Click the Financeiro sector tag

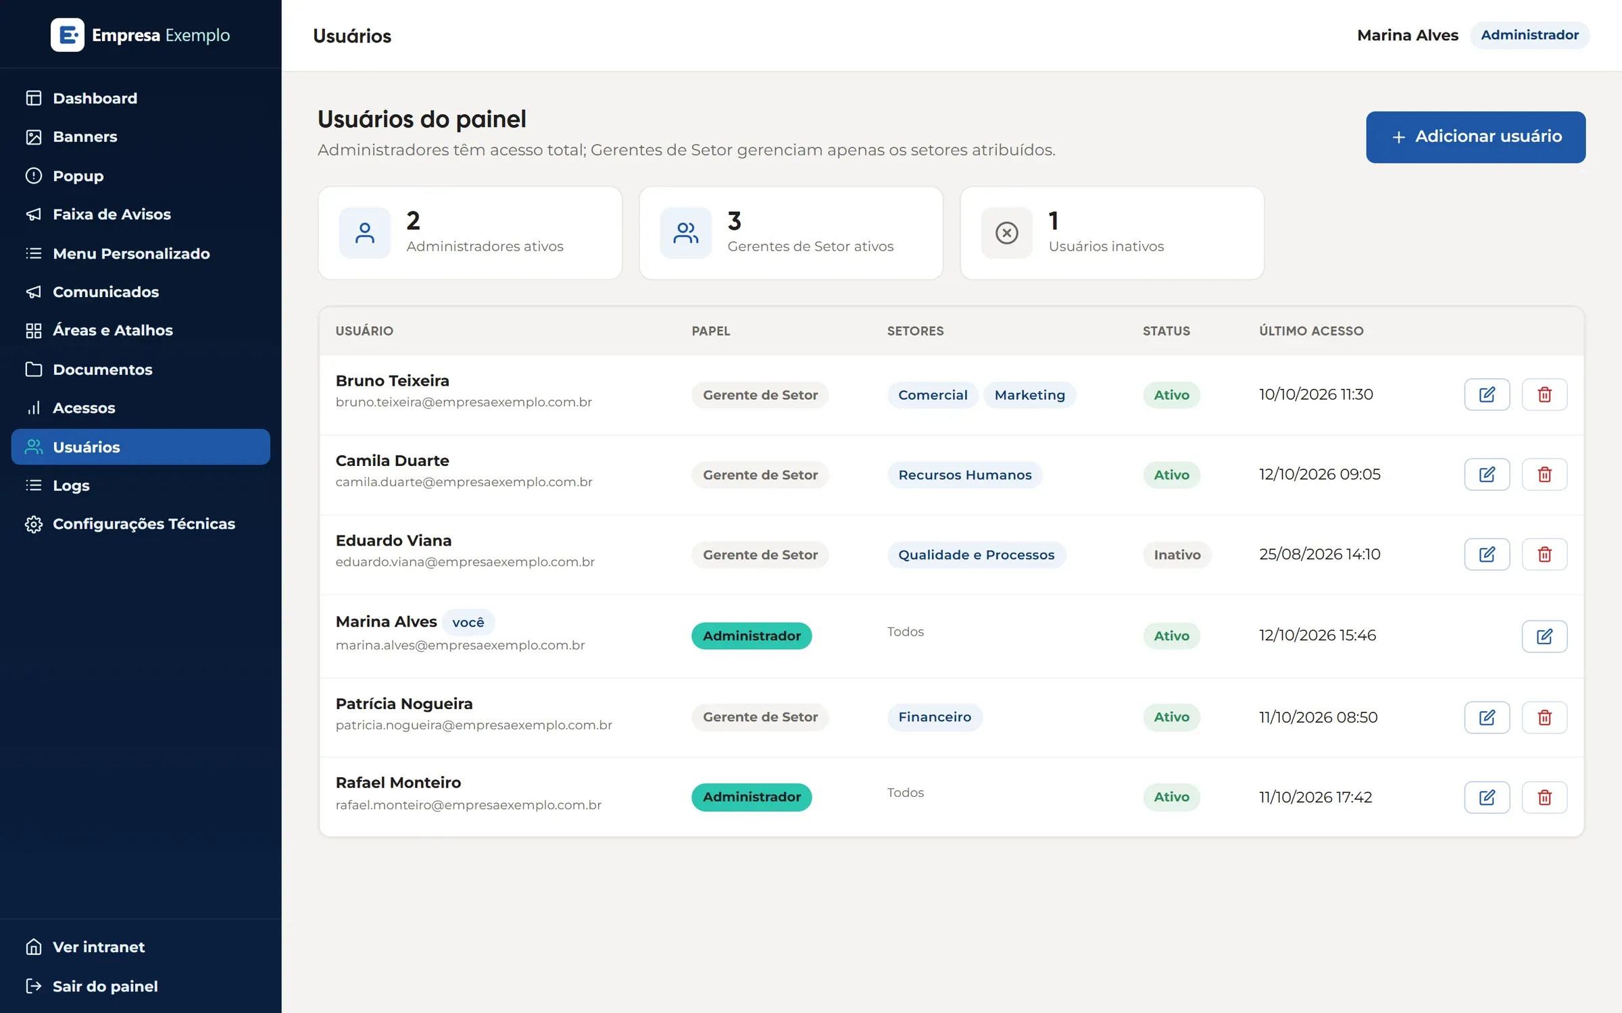pos(935,717)
